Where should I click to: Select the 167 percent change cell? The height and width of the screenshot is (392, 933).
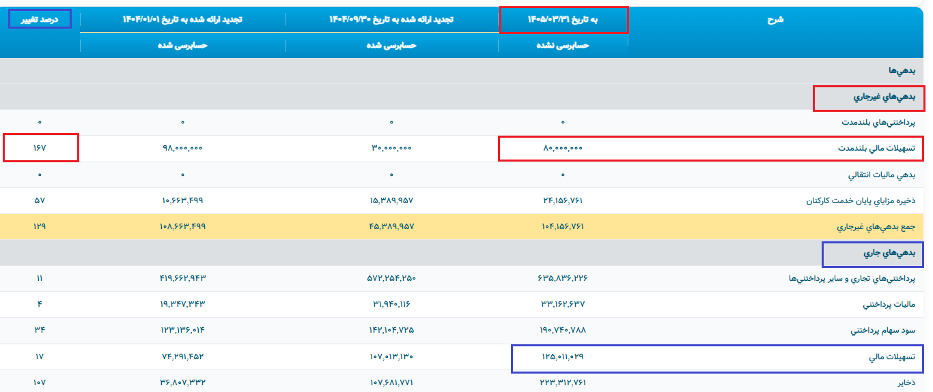coord(40,148)
